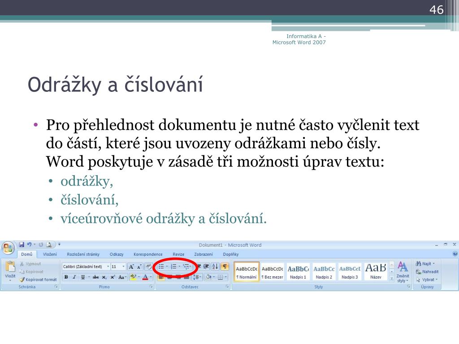Open the Rozložení stránky tab

83,254
